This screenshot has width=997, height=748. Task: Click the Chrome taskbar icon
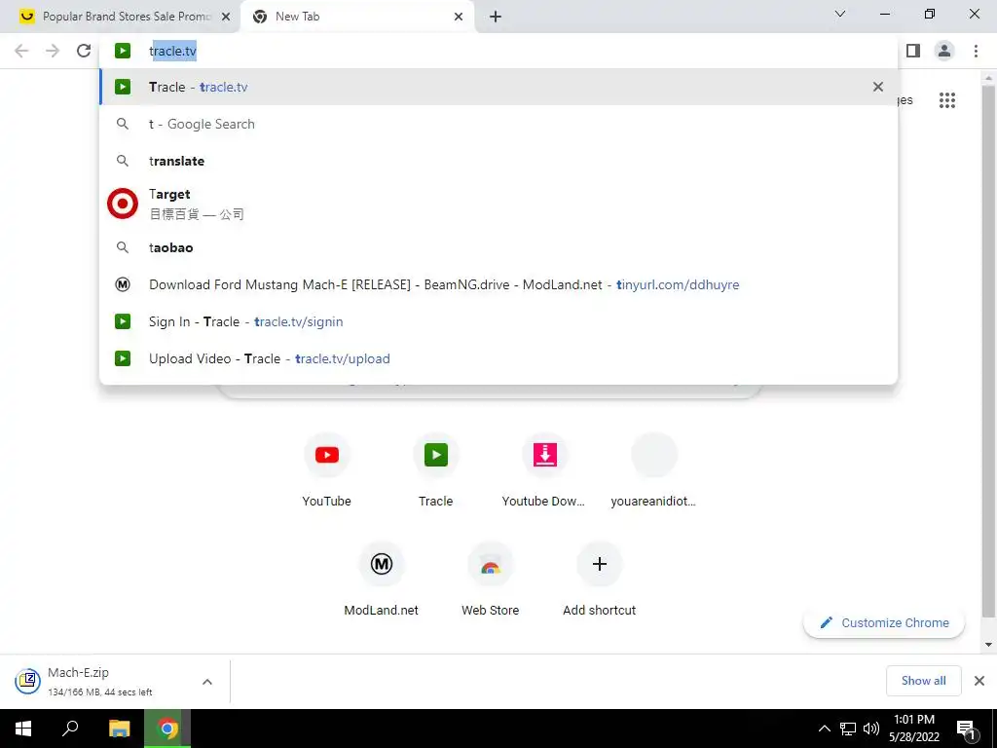[167, 729]
